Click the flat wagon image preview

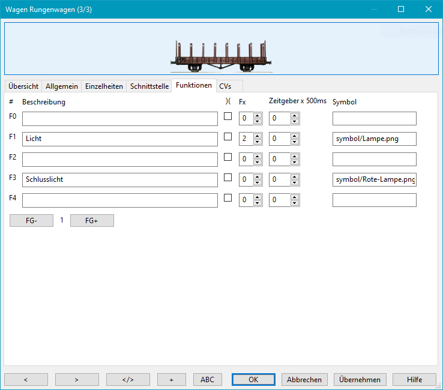[221, 56]
